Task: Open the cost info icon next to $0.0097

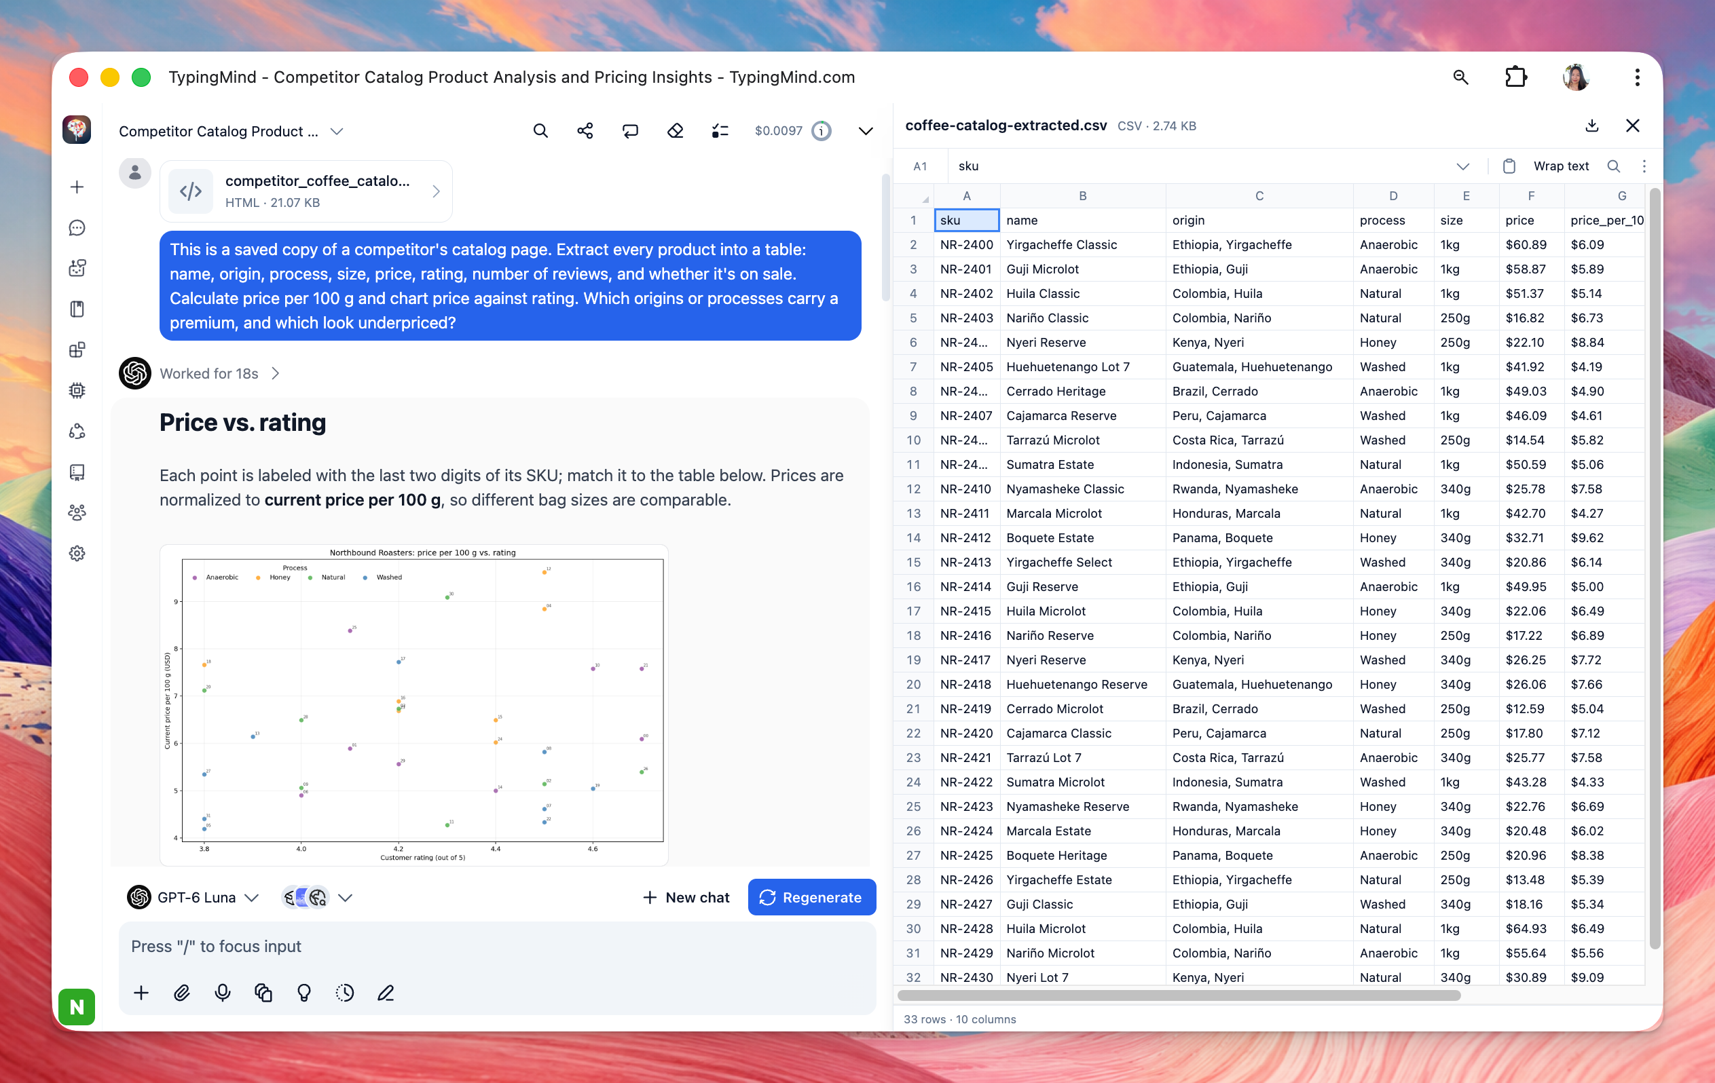Action: pyautogui.click(x=822, y=131)
